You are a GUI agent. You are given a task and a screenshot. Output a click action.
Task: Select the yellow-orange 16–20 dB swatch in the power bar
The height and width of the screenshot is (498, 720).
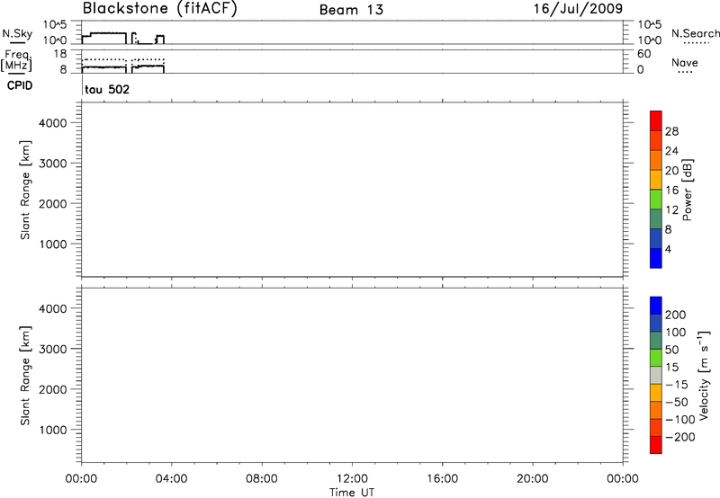click(x=656, y=179)
